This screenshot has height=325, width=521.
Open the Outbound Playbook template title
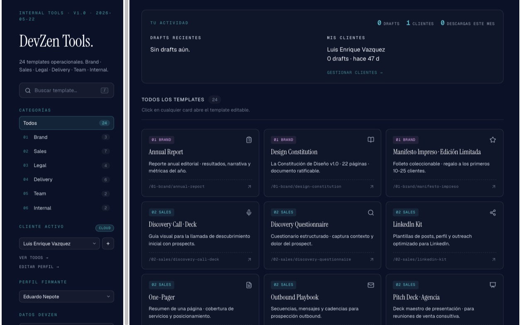(x=295, y=297)
